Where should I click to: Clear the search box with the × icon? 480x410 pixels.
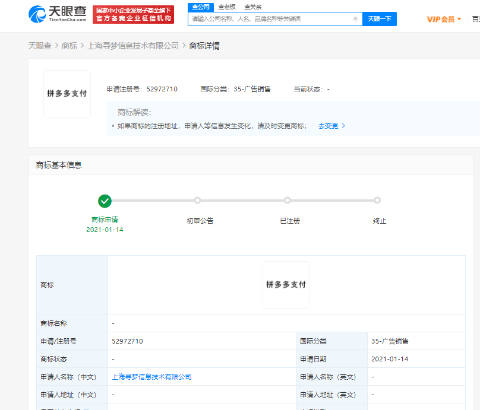355,18
